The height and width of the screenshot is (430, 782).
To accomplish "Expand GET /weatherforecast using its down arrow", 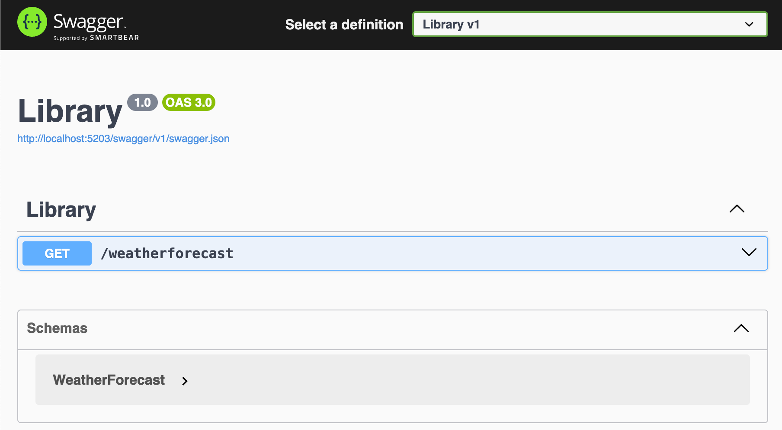I will click(x=749, y=252).
